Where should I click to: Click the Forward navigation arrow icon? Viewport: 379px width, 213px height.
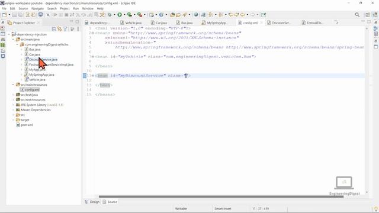tap(253, 15)
